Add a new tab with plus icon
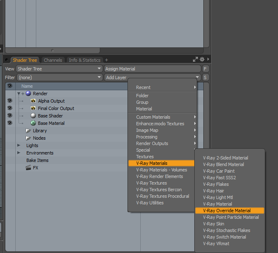The image size is (278, 253). pos(106,60)
